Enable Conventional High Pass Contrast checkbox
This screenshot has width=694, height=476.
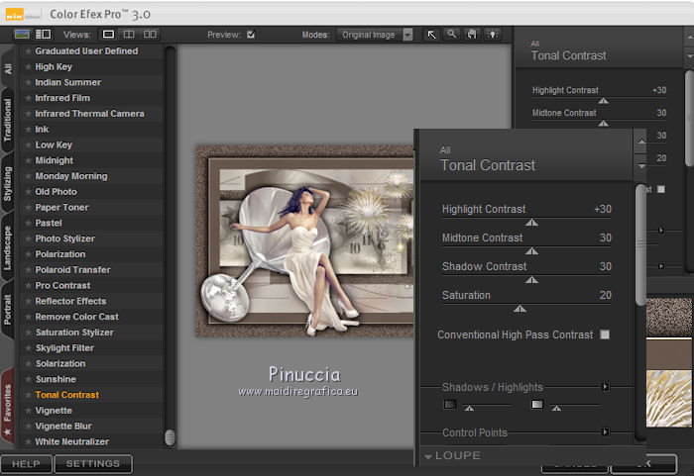[605, 335]
